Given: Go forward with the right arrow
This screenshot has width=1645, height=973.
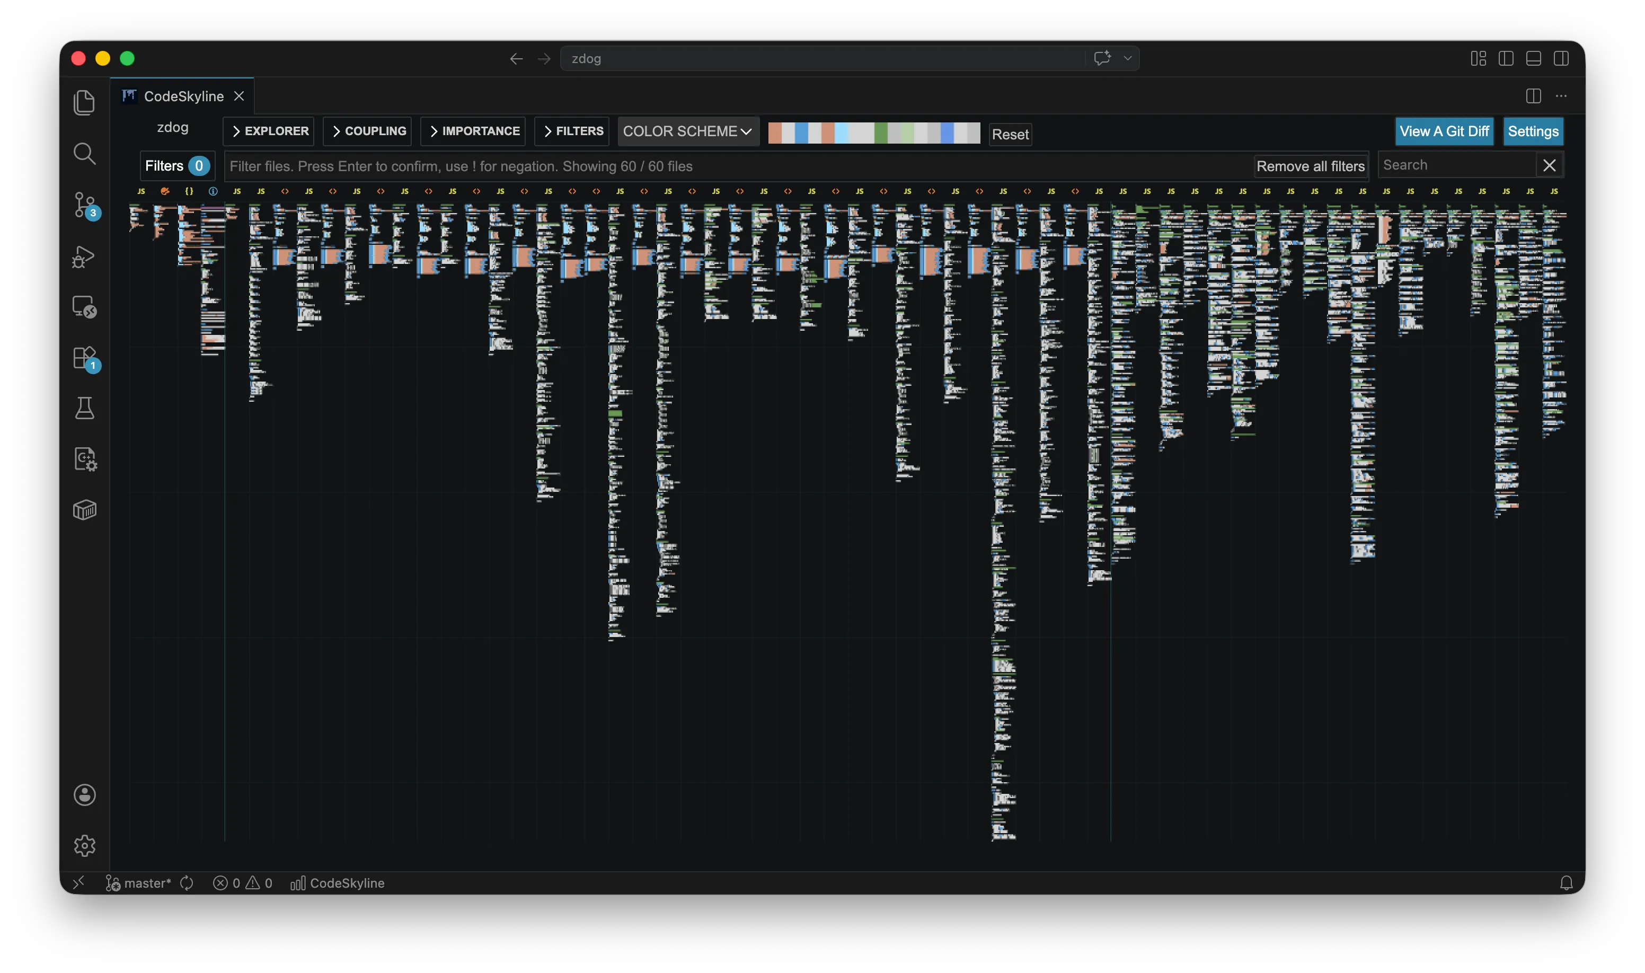Looking at the screenshot, I should tap(544, 59).
